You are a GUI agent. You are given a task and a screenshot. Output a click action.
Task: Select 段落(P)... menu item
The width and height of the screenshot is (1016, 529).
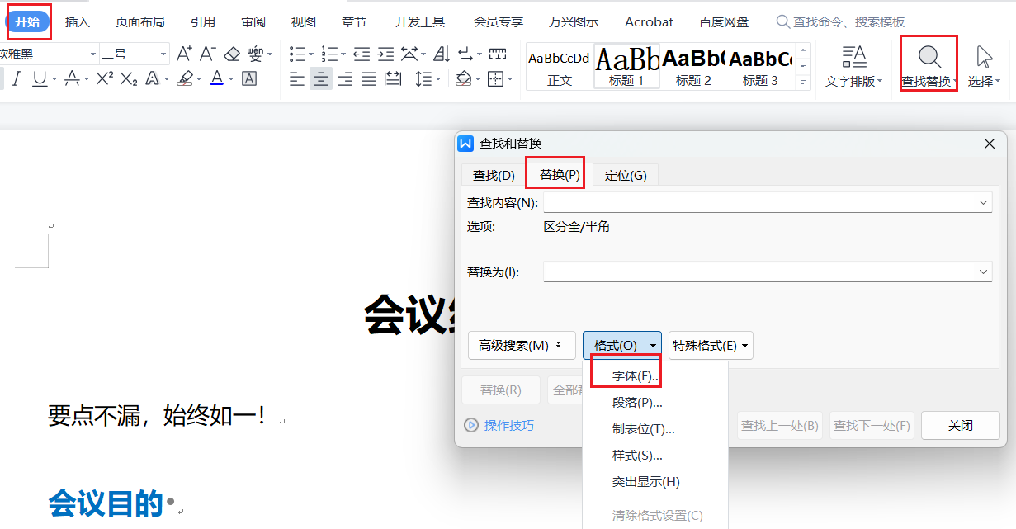(636, 403)
